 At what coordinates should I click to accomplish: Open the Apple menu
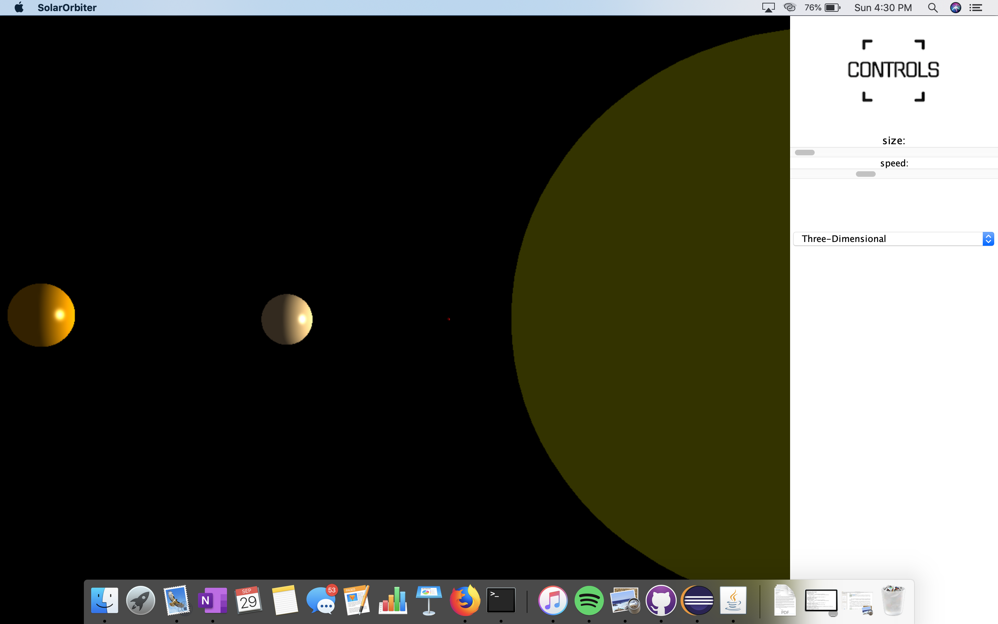pos(19,7)
